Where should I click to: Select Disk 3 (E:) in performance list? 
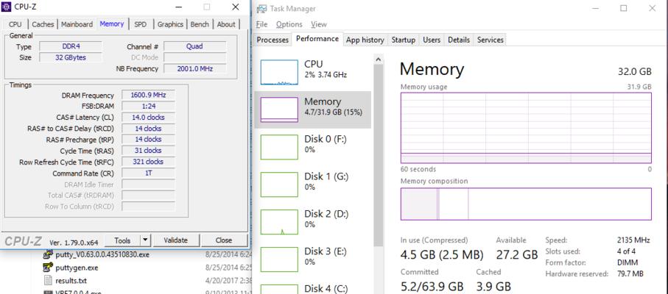[313, 259]
